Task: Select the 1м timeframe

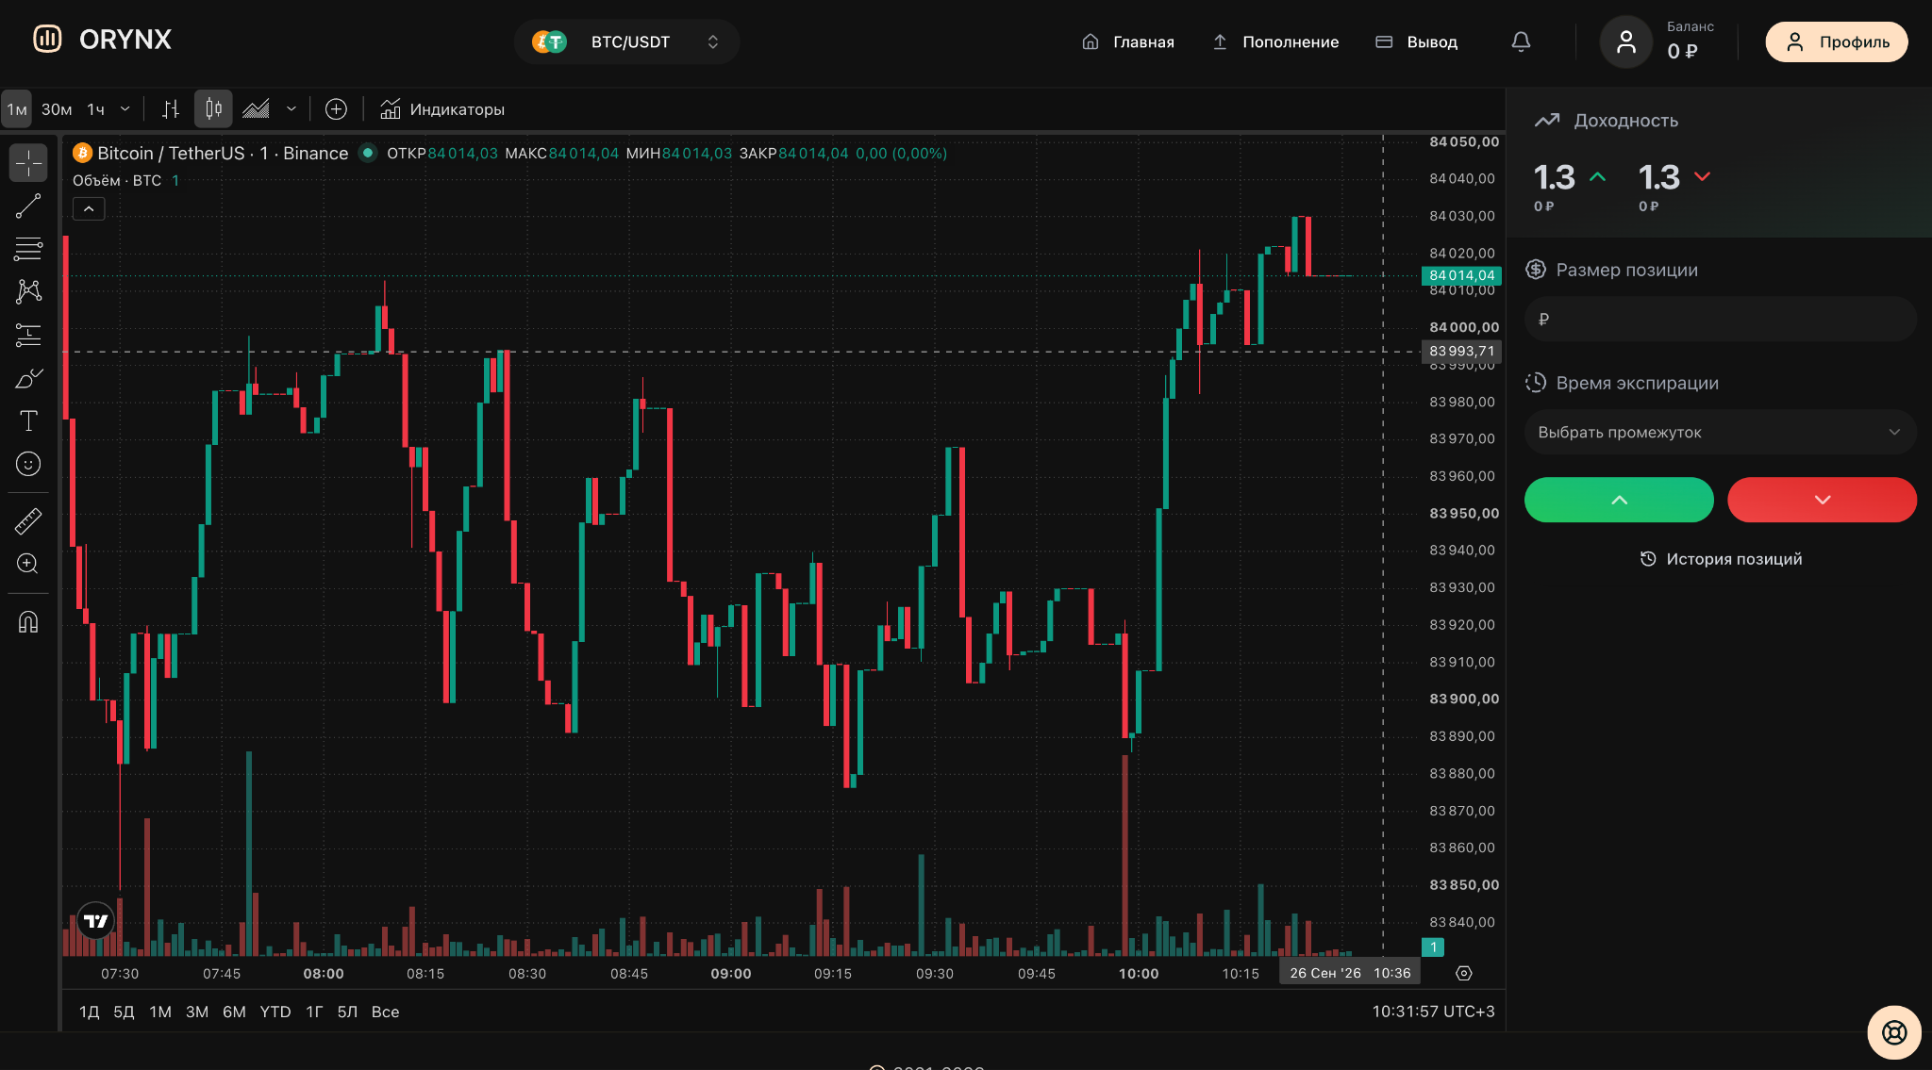Action: [x=17, y=109]
